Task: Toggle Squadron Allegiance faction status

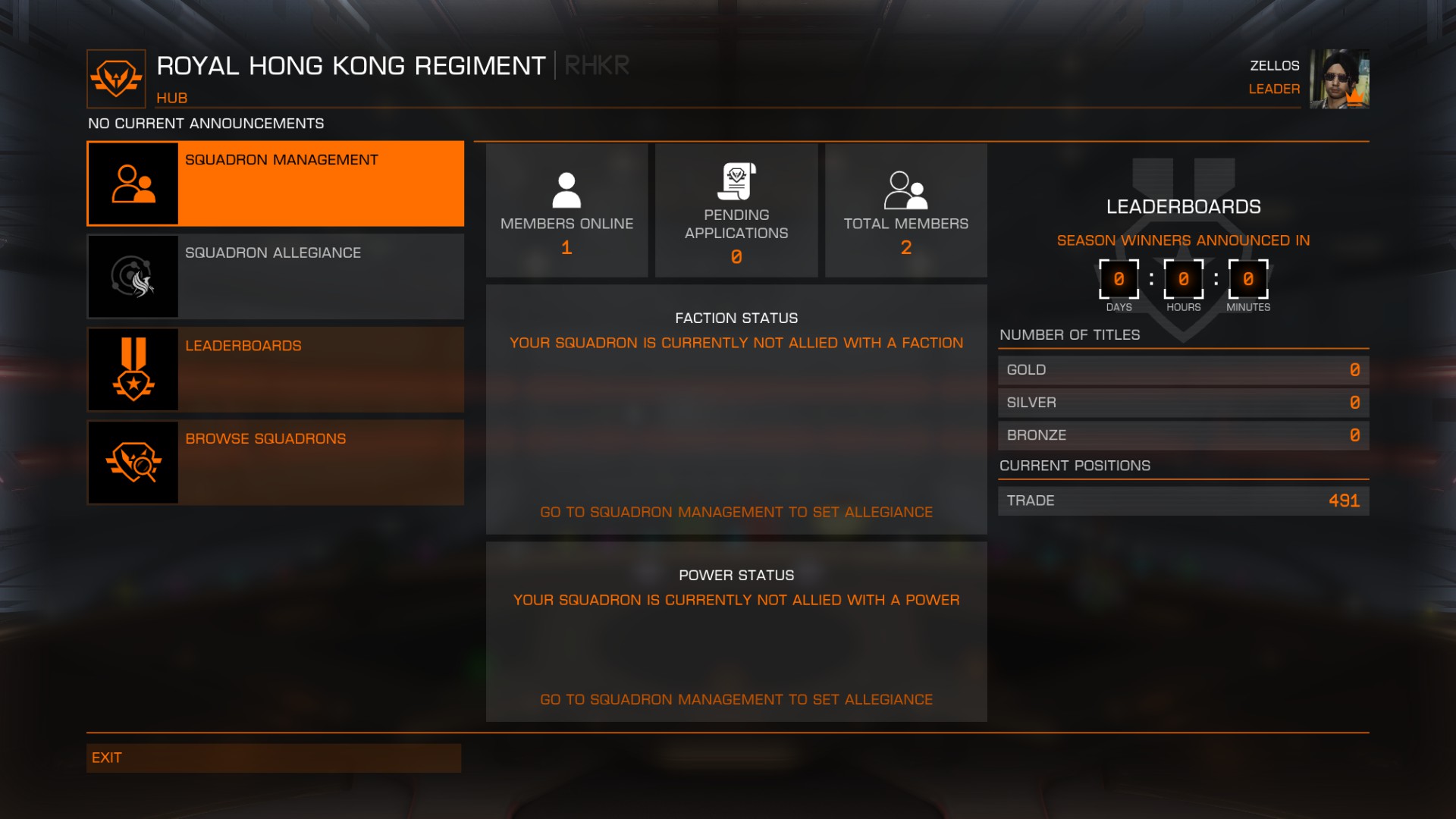Action: tap(275, 276)
